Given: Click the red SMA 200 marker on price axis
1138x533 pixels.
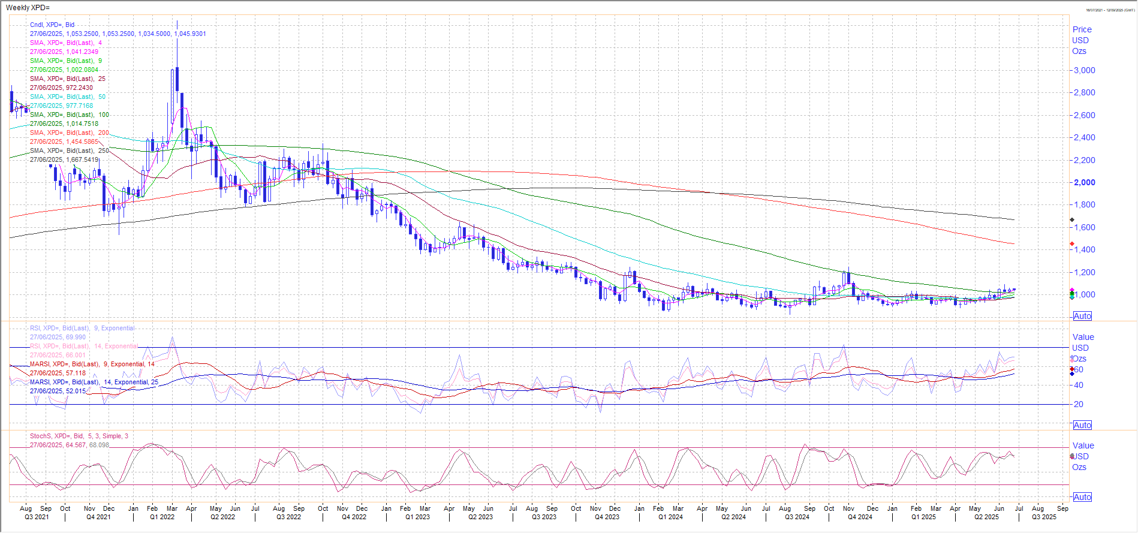Looking at the screenshot, I should (x=1072, y=244).
